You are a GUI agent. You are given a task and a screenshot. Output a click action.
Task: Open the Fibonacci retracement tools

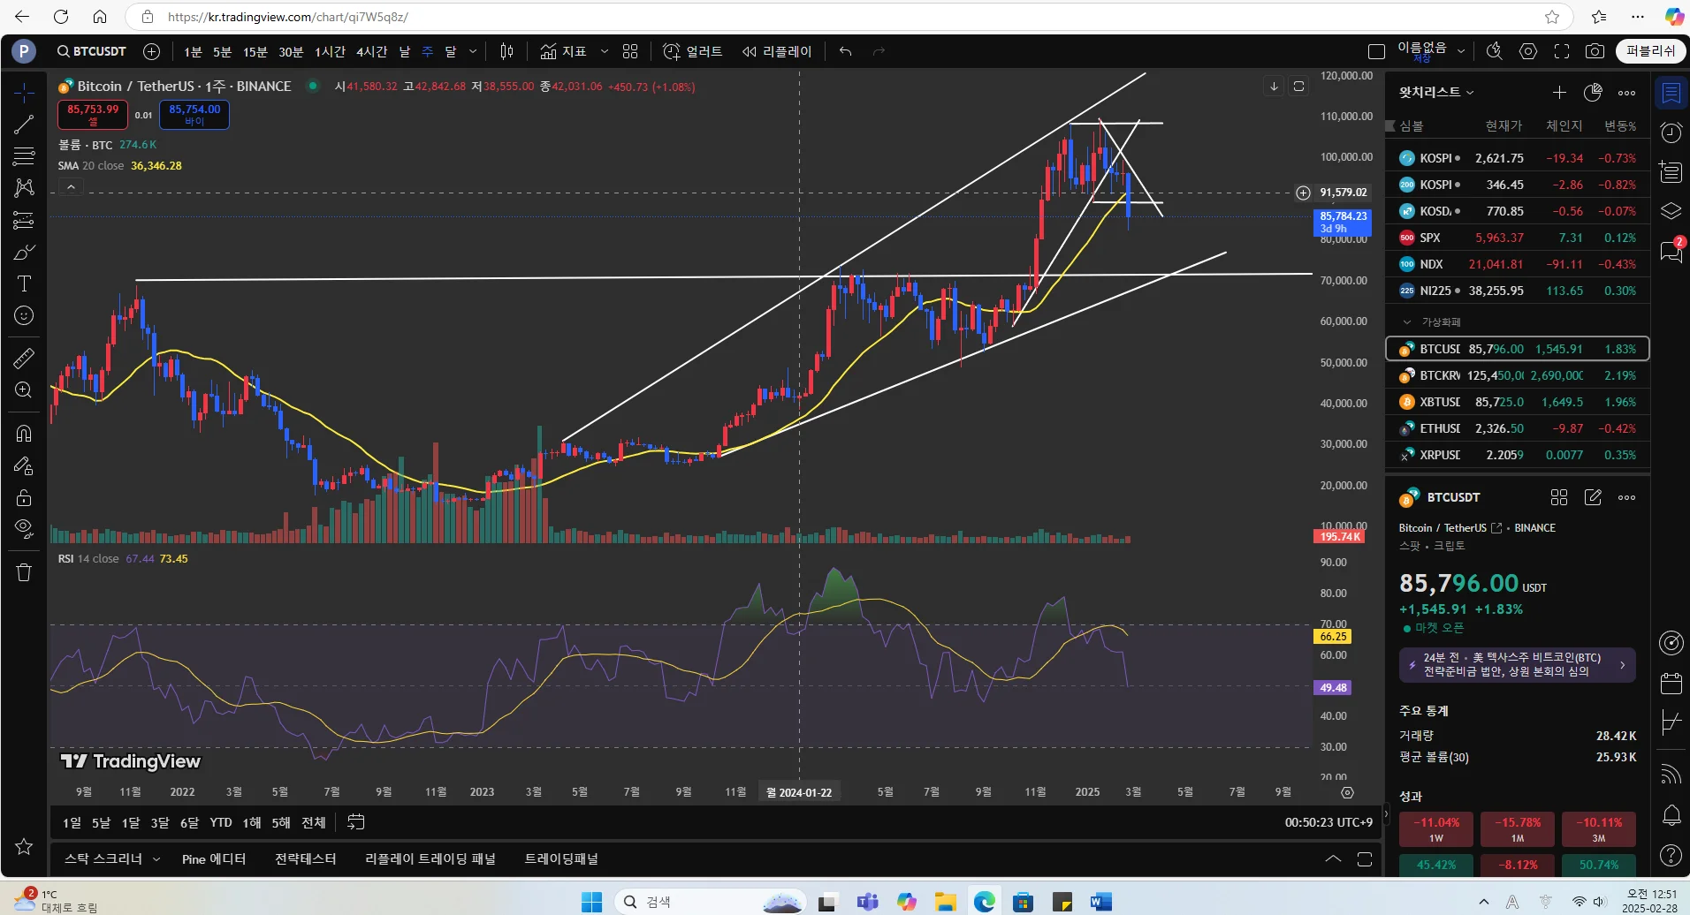24,156
